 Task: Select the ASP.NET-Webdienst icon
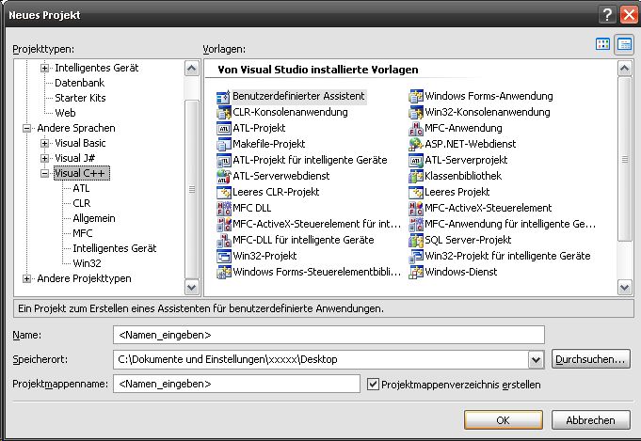[415, 145]
